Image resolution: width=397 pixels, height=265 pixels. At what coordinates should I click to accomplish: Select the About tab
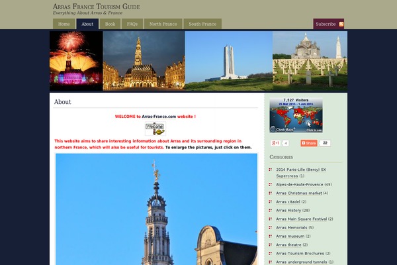pyautogui.click(x=87, y=24)
